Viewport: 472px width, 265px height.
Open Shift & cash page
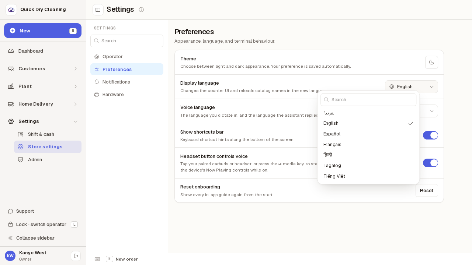click(48, 134)
